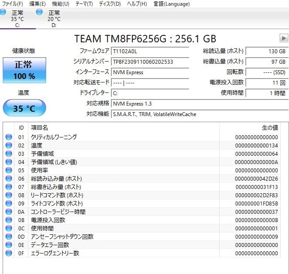Click raw value 0000000031F13
Viewport: 289px width, 274px height.
point(257,187)
